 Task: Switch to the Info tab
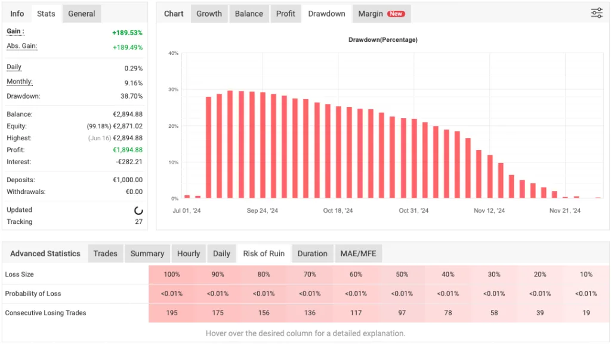pos(16,13)
